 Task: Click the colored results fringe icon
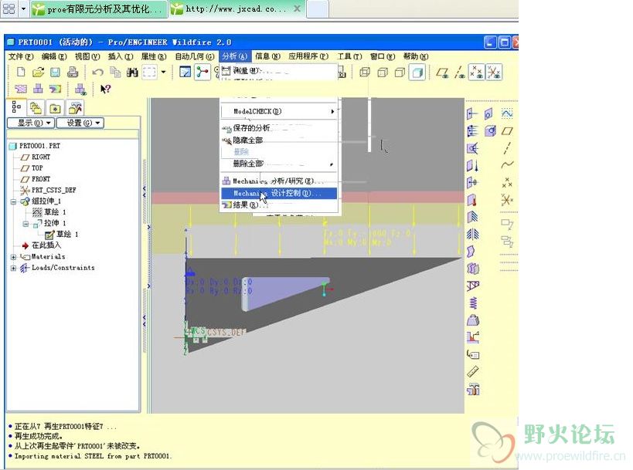(56, 89)
